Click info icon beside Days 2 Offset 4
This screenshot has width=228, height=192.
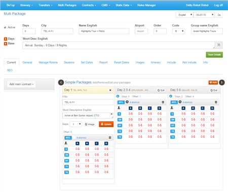(171, 96)
